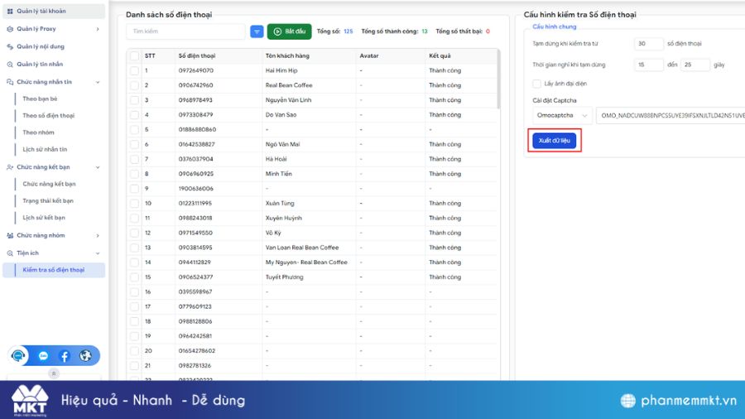The image size is (745, 419).
Task: Click the Quản lý tin nhắn icon
Action: [x=10, y=64]
